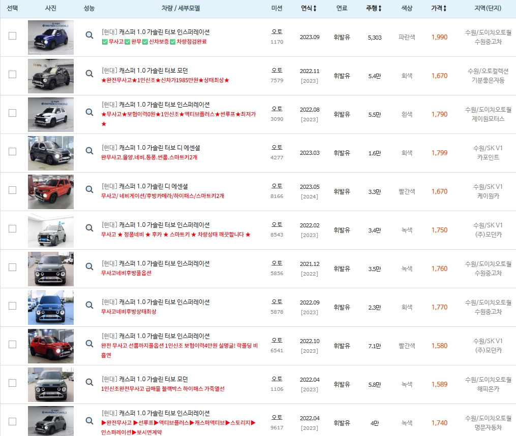Select checkbox for 1,580 빨간색 row
The height and width of the screenshot is (436, 516).
(x=13, y=344)
